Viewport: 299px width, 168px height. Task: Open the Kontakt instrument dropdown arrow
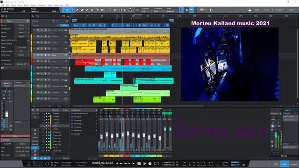[x=96, y=134]
